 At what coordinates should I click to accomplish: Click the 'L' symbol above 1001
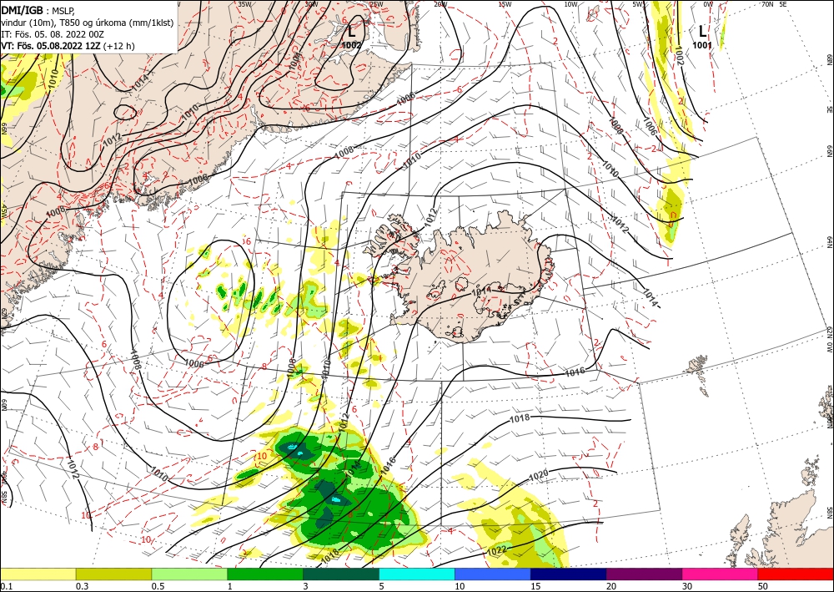702,32
